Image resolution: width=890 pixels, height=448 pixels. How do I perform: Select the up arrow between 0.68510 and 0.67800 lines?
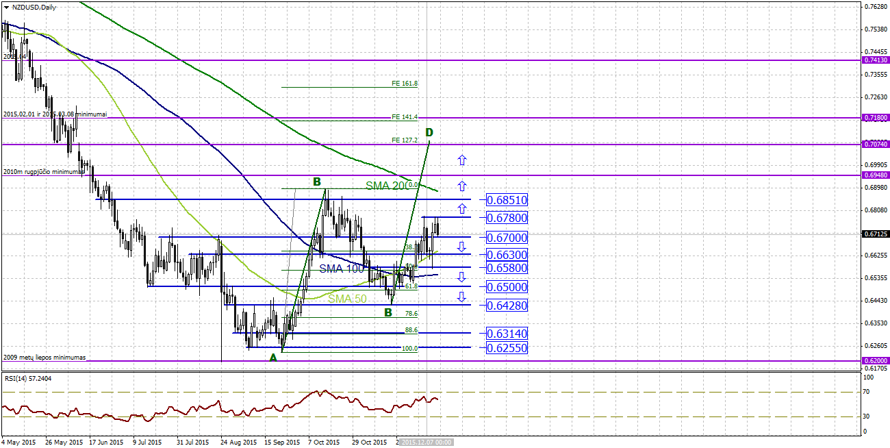point(462,209)
